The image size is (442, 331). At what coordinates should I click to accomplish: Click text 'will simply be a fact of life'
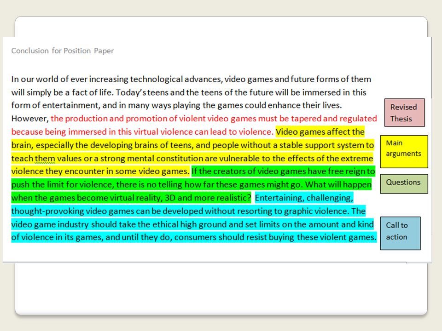[x=62, y=92]
